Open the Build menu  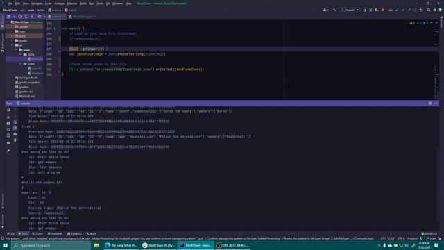[83, 3]
